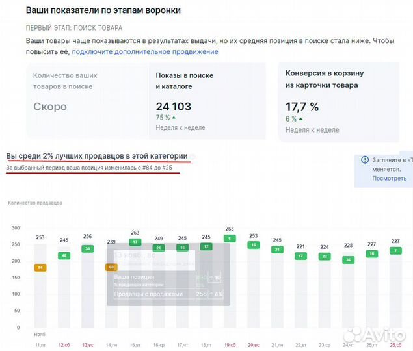
Task: Click orange position badge 84 on 11 November
Action: pyautogui.click(x=40, y=267)
